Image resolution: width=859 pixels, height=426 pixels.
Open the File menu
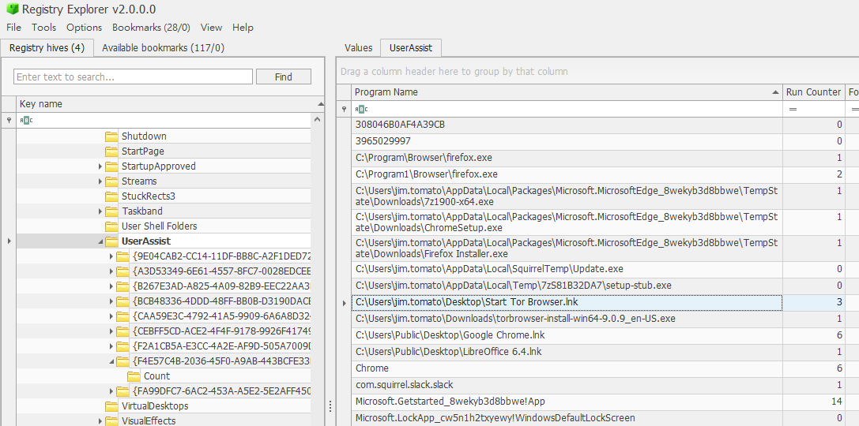(x=13, y=28)
